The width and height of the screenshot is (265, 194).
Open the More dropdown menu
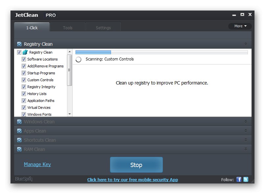pos(240,26)
